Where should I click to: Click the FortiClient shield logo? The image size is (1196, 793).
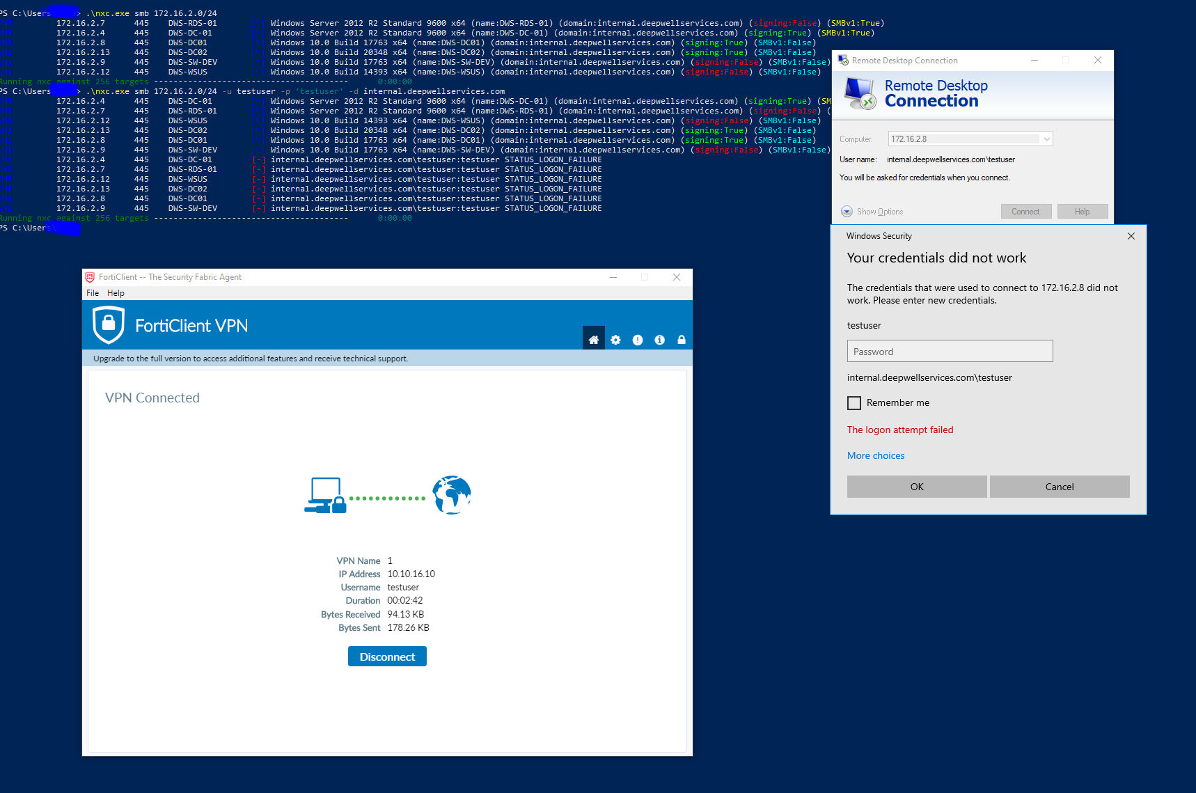tap(109, 324)
